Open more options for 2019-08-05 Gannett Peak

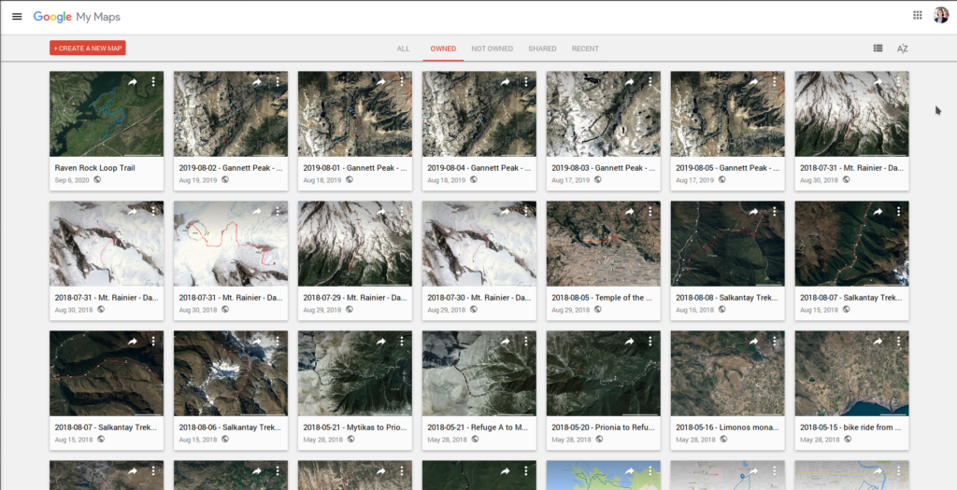tap(775, 82)
